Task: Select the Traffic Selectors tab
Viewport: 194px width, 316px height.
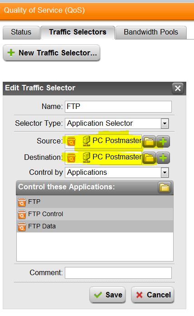Action: pos(78,32)
